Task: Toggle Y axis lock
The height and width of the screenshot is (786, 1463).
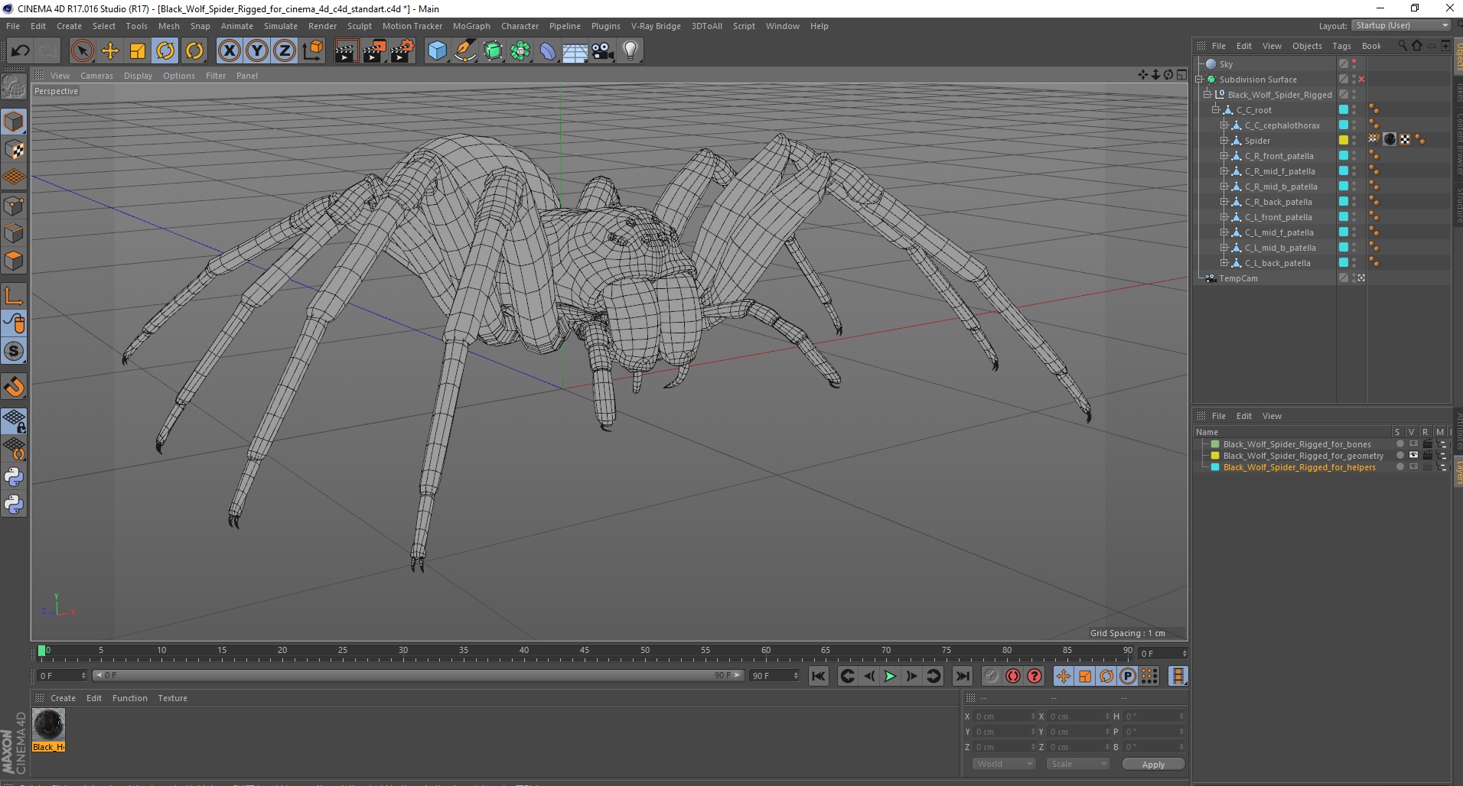Action: [257, 51]
